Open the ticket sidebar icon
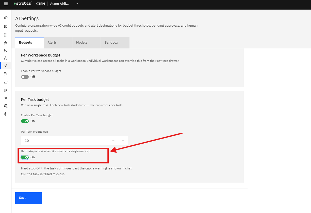 point(6,82)
